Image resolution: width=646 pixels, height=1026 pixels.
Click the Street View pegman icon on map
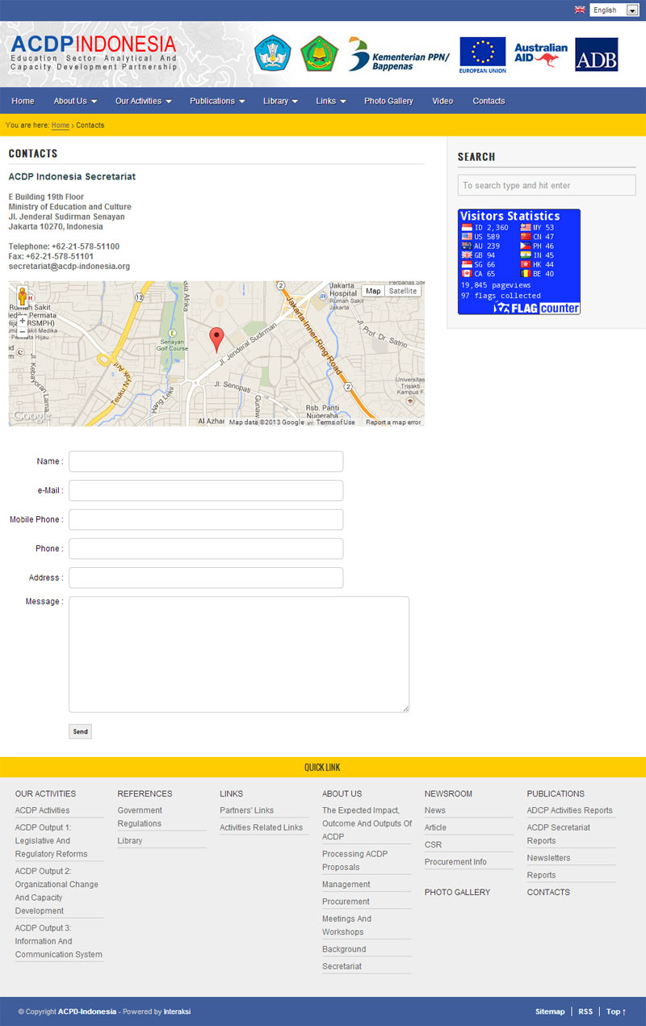coord(23,296)
